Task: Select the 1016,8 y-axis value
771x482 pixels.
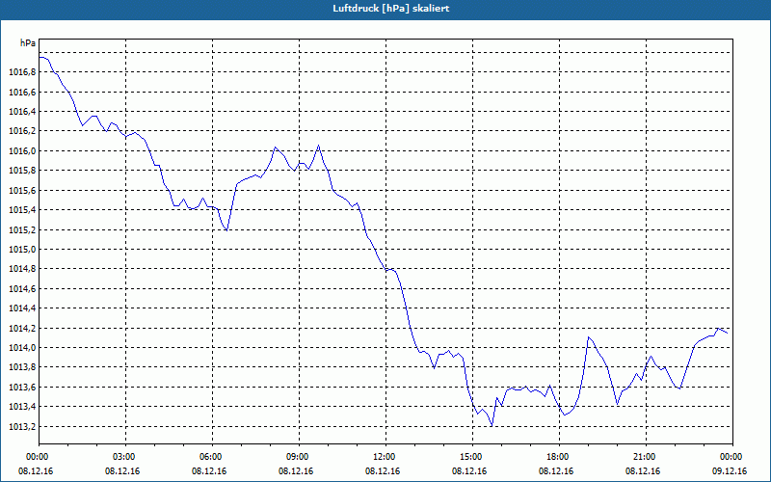Action: (22, 72)
